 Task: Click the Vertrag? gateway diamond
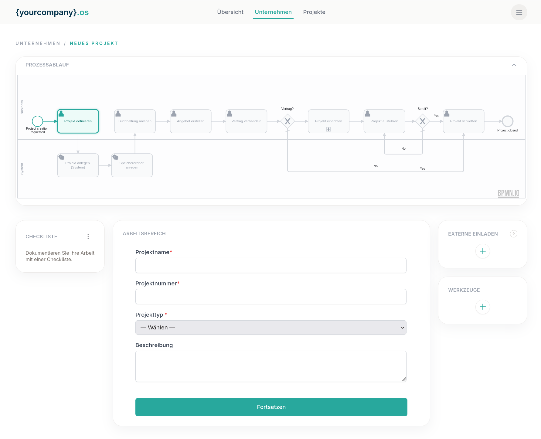click(288, 121)
